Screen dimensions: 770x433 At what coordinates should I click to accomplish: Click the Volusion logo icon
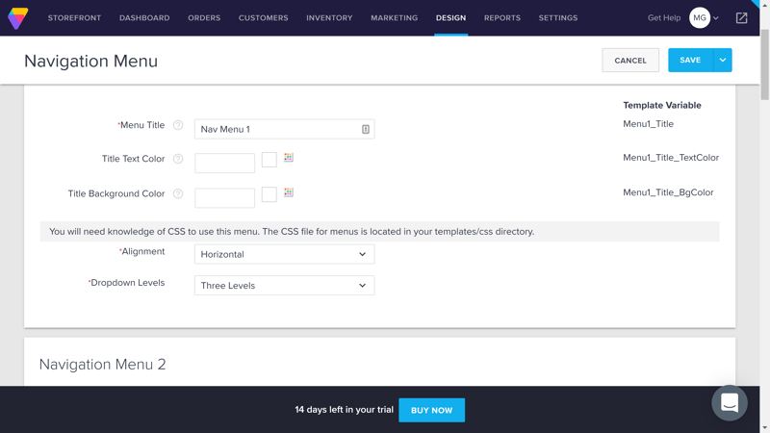[17, 18]
